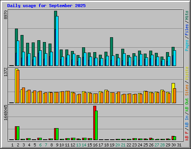
Task: Click the 'Hits' legend label
Action: click(187, 15)
